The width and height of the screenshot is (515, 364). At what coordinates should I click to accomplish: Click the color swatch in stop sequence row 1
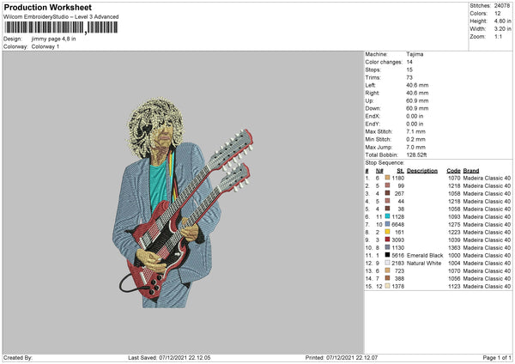pyautogui.click(x=387, y=178)
